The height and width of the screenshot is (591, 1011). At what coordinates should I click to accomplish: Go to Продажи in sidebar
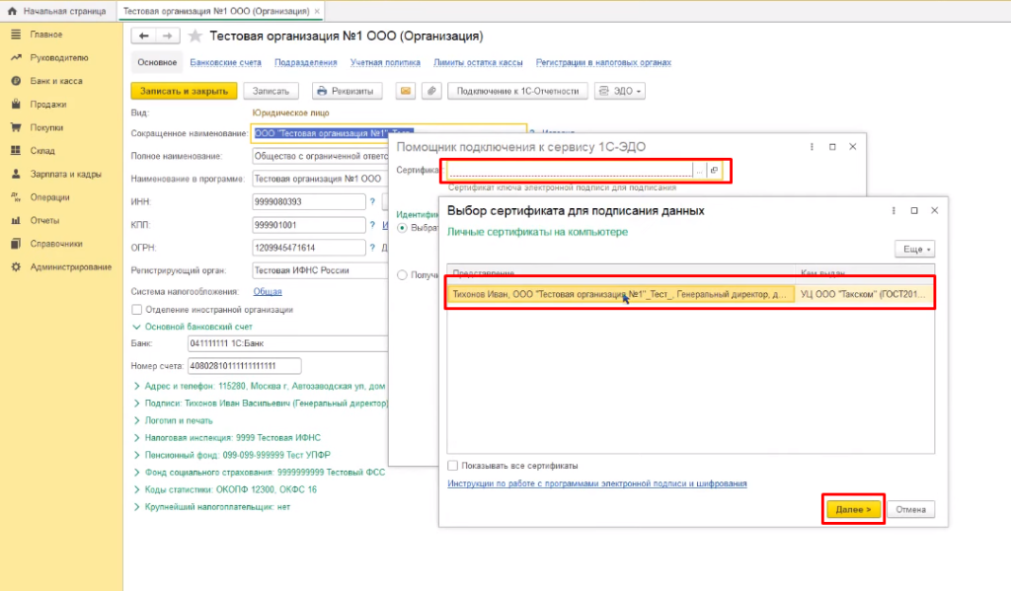(47, 104)
